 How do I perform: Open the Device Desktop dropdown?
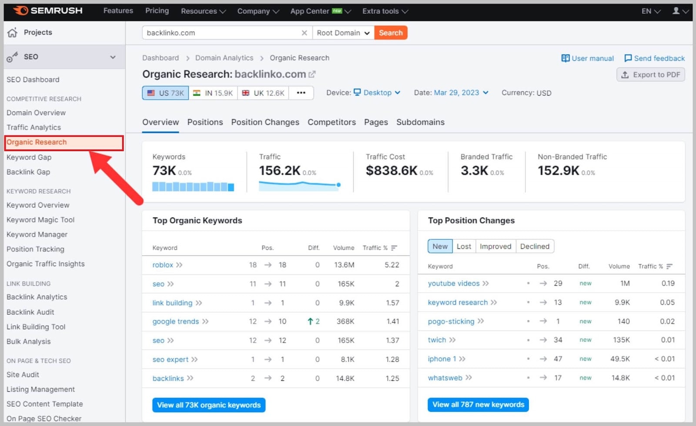click(377, 92)
